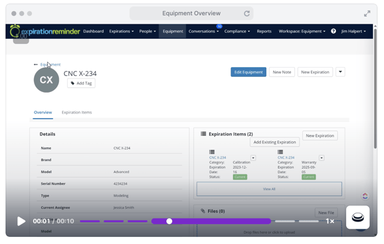Viewport: 384px width, 244px height.
Task: Open dropdown for Calibration expiration item
Action: click(253, 158)
